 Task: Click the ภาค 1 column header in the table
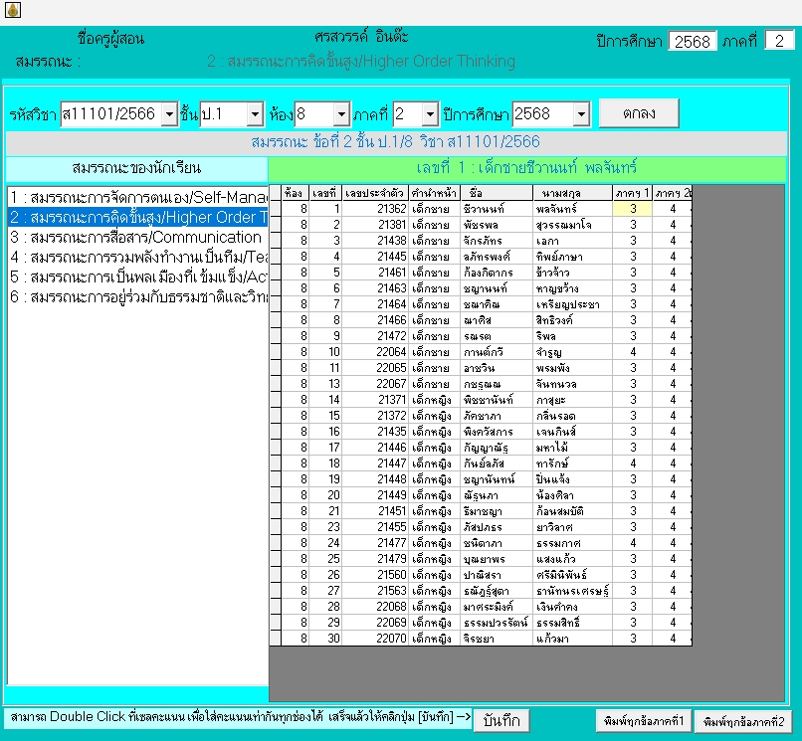[x=632, y=192]
